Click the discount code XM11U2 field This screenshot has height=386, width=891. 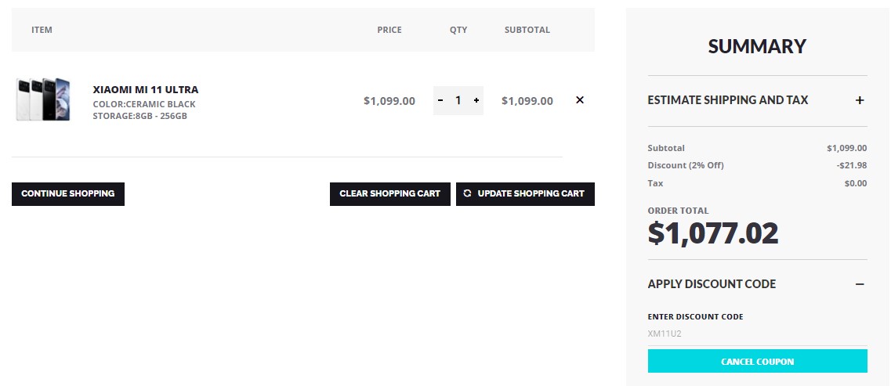[757, 334]
